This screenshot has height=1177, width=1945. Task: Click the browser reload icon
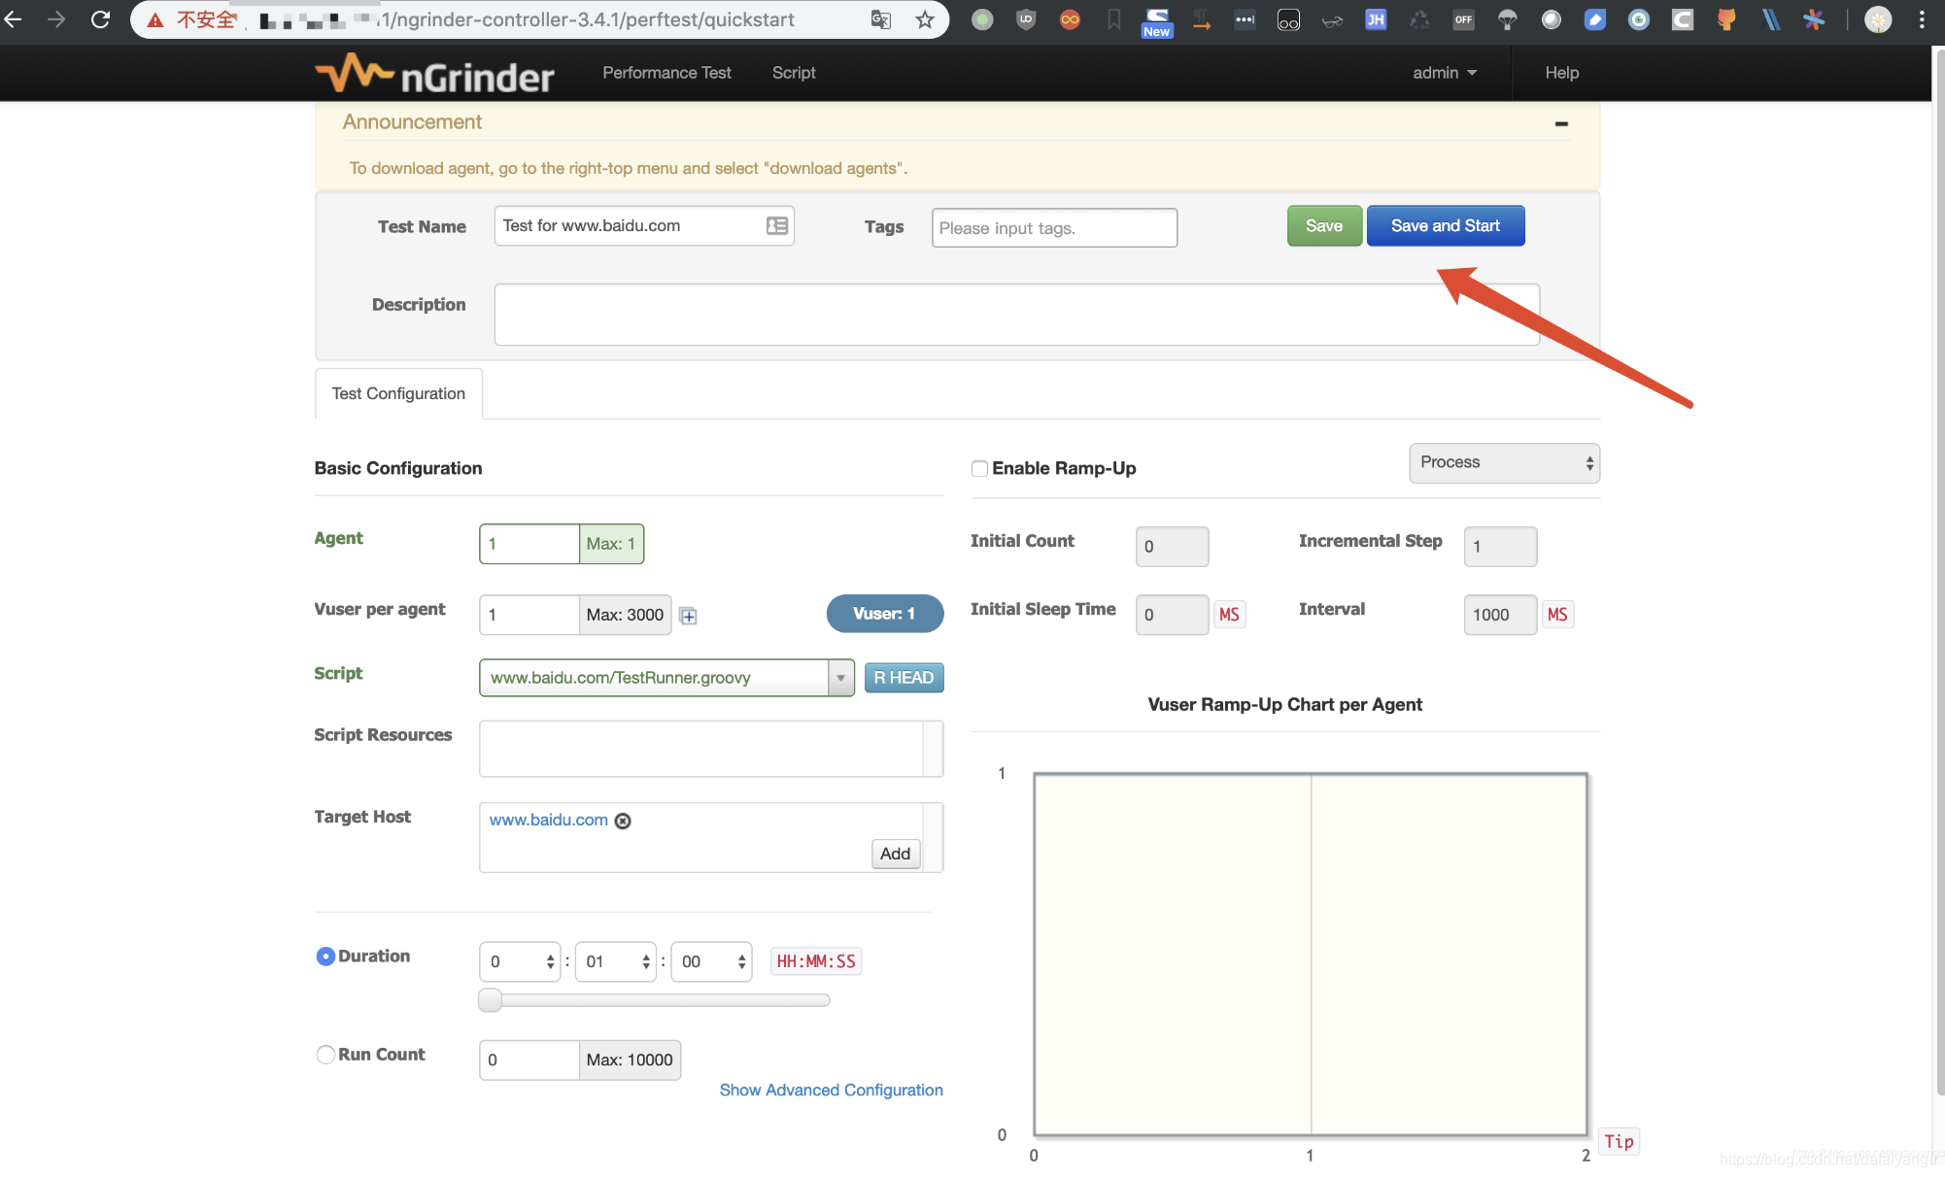[x=100, y=19]
